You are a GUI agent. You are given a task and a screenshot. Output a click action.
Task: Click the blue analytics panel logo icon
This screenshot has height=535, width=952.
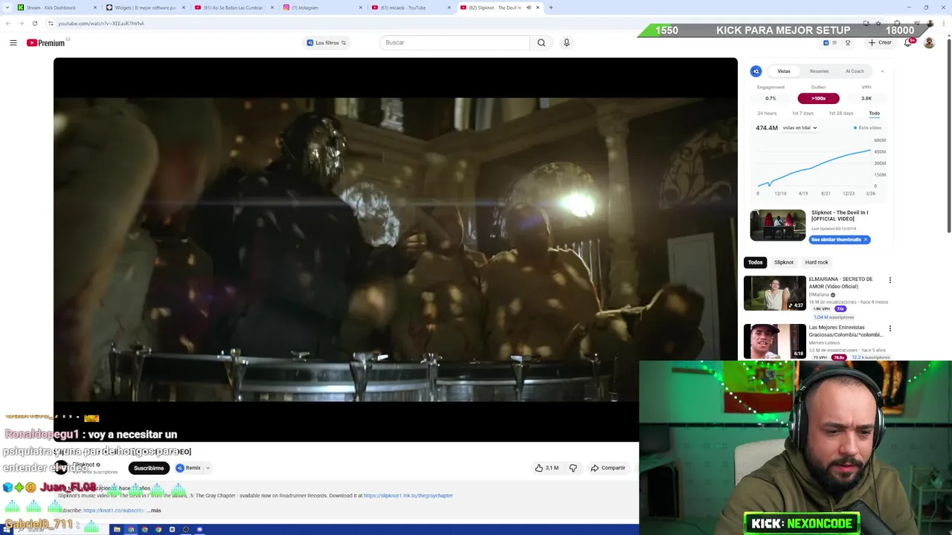pos(756,71)
